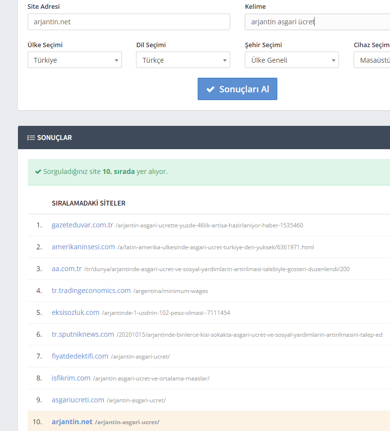The height and width of the screenshot is (431, 390).
Task: Click the Ülke Seçimi label
Action: pos(45,45)
